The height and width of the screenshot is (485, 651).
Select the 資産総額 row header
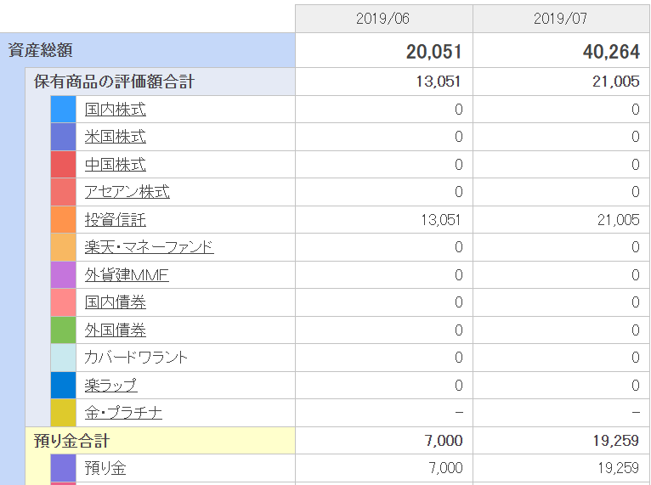point(40,51)
